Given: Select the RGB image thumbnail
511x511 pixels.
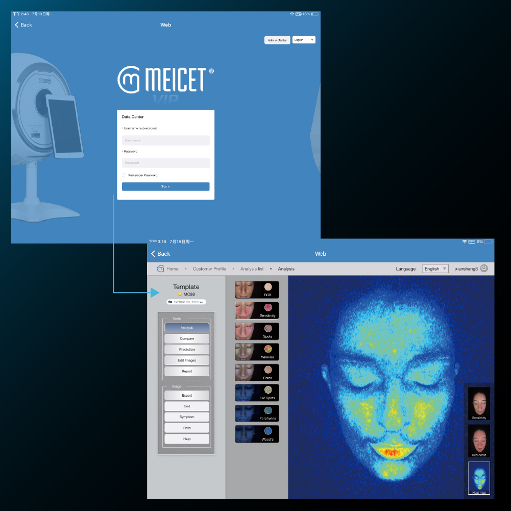Looking at the screenshot, I should (x=257, y=290).
